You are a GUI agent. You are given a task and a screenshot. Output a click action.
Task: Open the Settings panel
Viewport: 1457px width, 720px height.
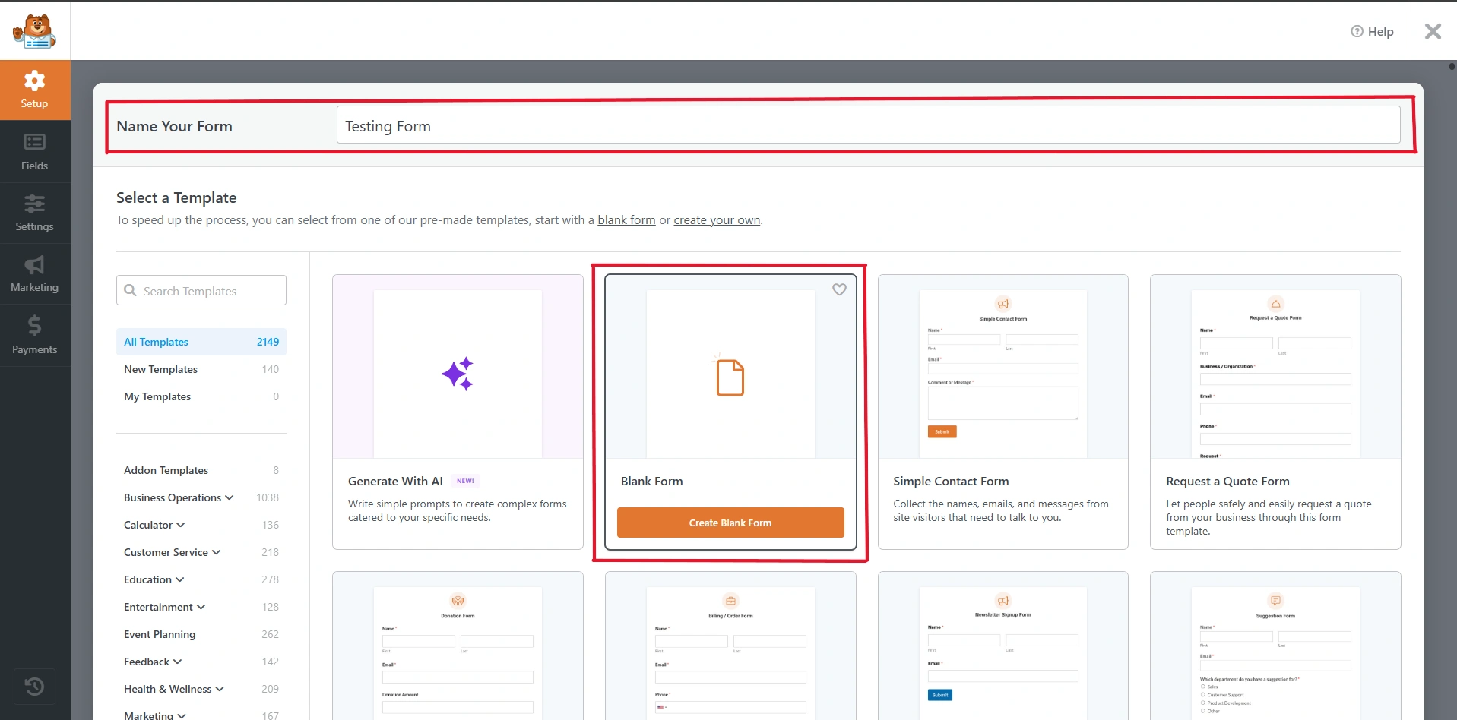35,213
